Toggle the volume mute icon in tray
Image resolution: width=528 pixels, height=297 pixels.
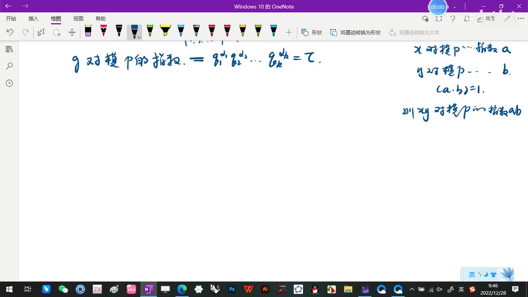coord(440,289)
